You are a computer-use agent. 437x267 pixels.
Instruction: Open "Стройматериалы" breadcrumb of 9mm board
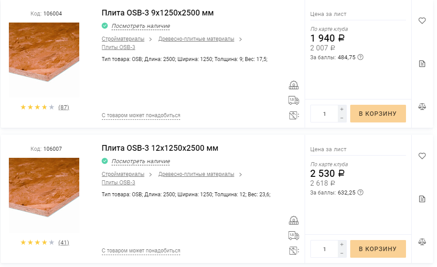123,39
